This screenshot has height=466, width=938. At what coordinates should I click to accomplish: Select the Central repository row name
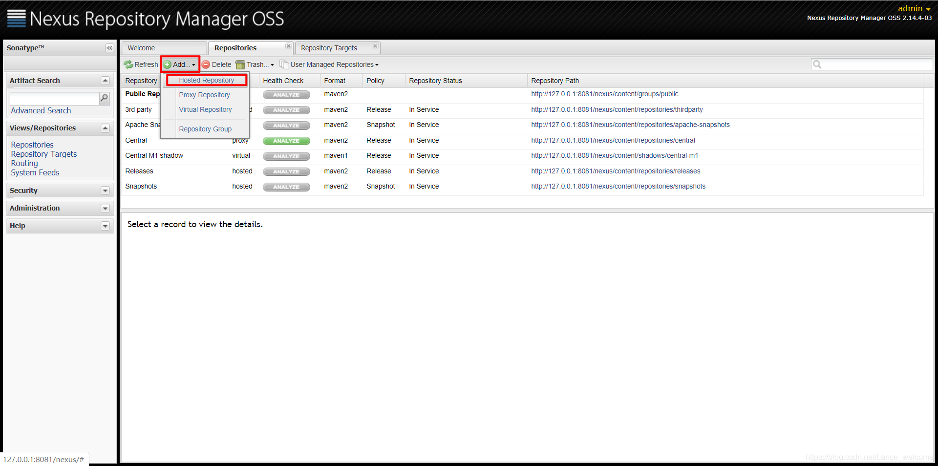(x=136, y=140)
